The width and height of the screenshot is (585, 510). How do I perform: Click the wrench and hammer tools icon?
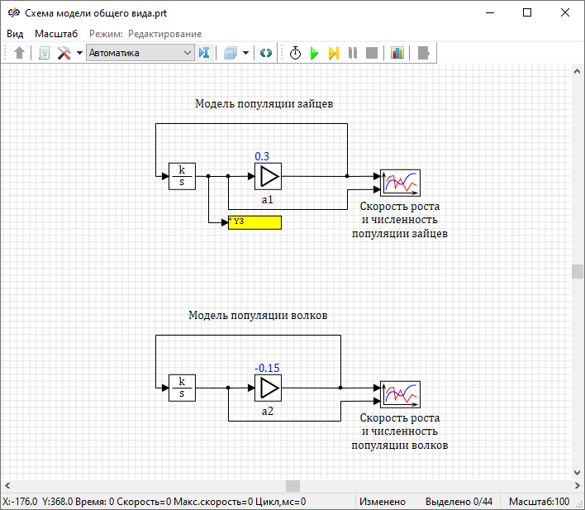(x=64, y=53)
